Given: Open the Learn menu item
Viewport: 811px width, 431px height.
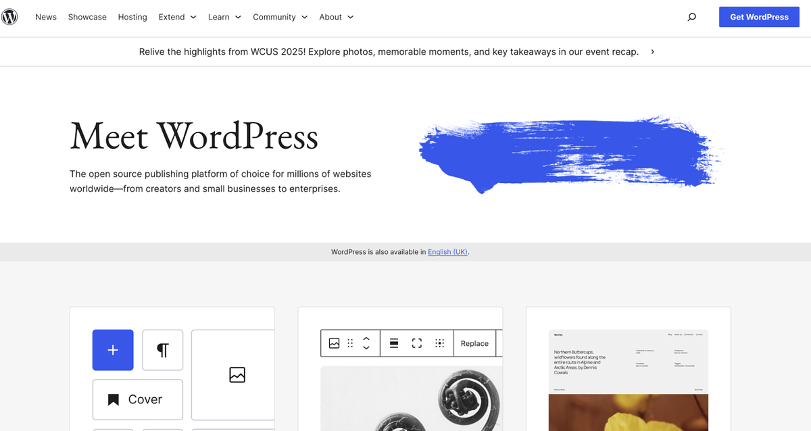Looking at the screenshot, I should [x=218, y=17].
